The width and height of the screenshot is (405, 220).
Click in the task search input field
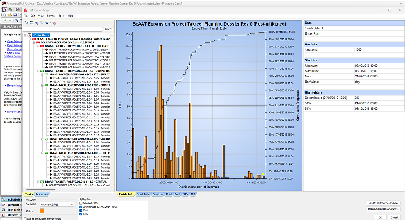(63, 29)
